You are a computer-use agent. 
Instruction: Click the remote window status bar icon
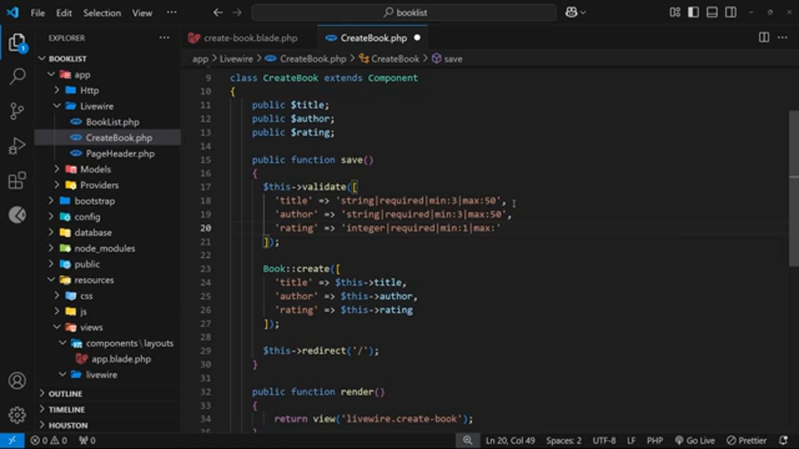[12, 440]
